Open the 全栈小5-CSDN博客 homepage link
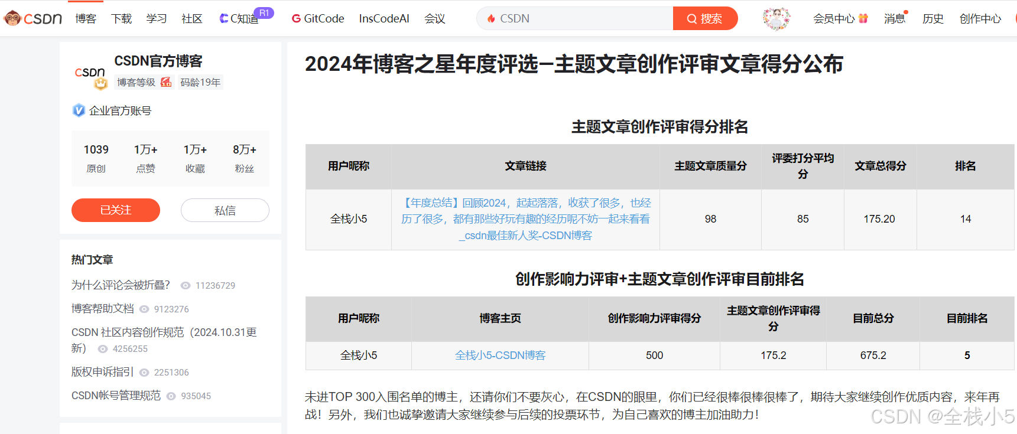1017x434 pixels. tap(501, 355)
